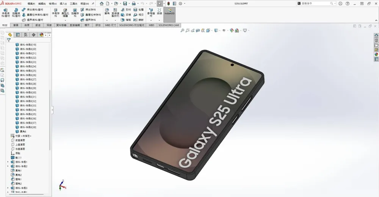Toggle the Hide/Show Items eye icon
379x197 pixels.
224,30
